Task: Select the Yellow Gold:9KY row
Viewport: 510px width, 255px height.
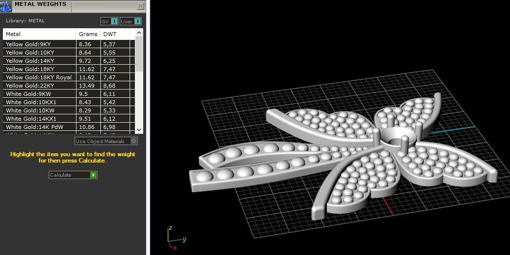Action: [x=69, y=44]
